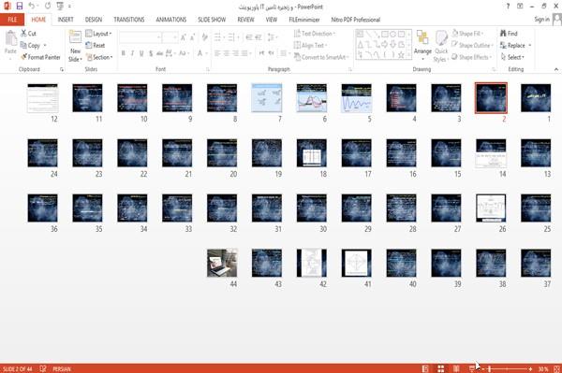Open the Replace dropdown arrow
This screenshot has height=373, width=562.
pyautogui.click(x=530, y=46)
